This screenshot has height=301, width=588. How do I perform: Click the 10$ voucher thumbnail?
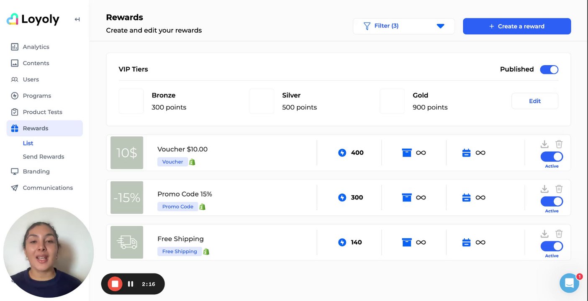coord(127,153)
